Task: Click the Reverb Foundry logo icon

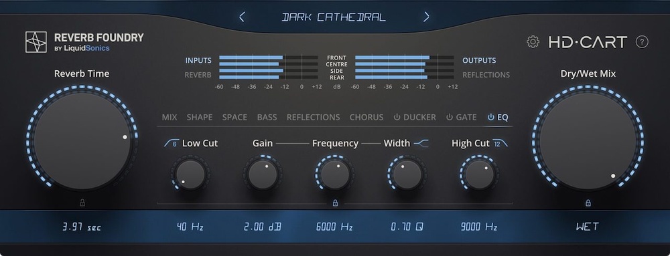Action: pos(36,42)
